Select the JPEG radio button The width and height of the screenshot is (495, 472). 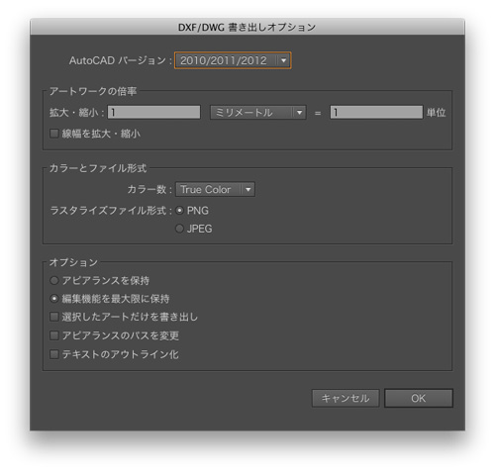[x=179, y=229]
